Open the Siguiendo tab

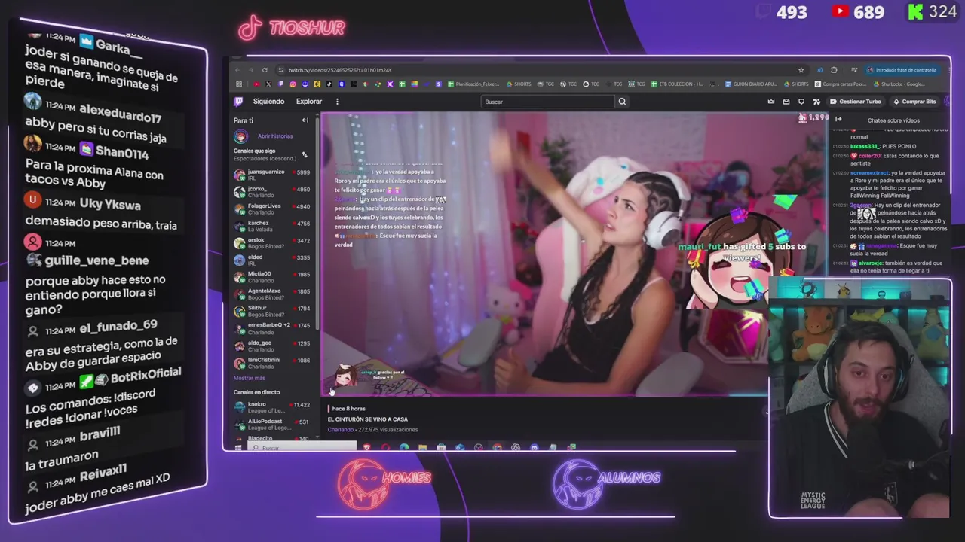[268, 102]
